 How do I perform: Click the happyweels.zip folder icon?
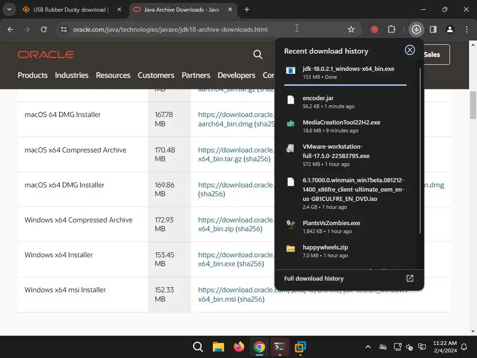click(x=291, y=249)
